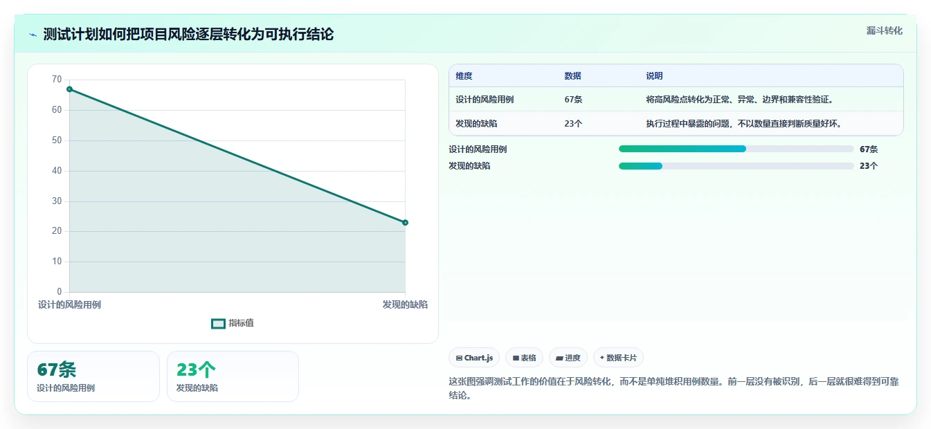
Task: Click the 数据卡片 tag chip
Action: point(618,358)
